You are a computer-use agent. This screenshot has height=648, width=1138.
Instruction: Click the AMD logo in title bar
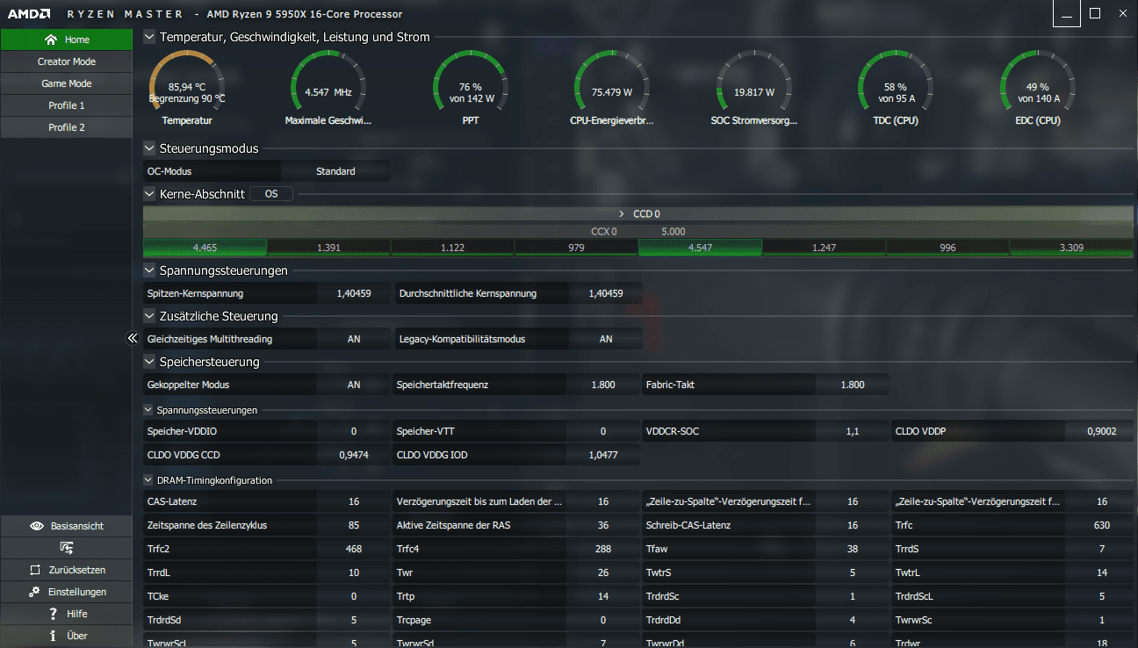click(x=29, y=14)
